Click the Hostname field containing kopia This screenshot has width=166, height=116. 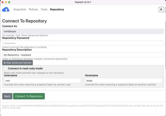[123, 81]
